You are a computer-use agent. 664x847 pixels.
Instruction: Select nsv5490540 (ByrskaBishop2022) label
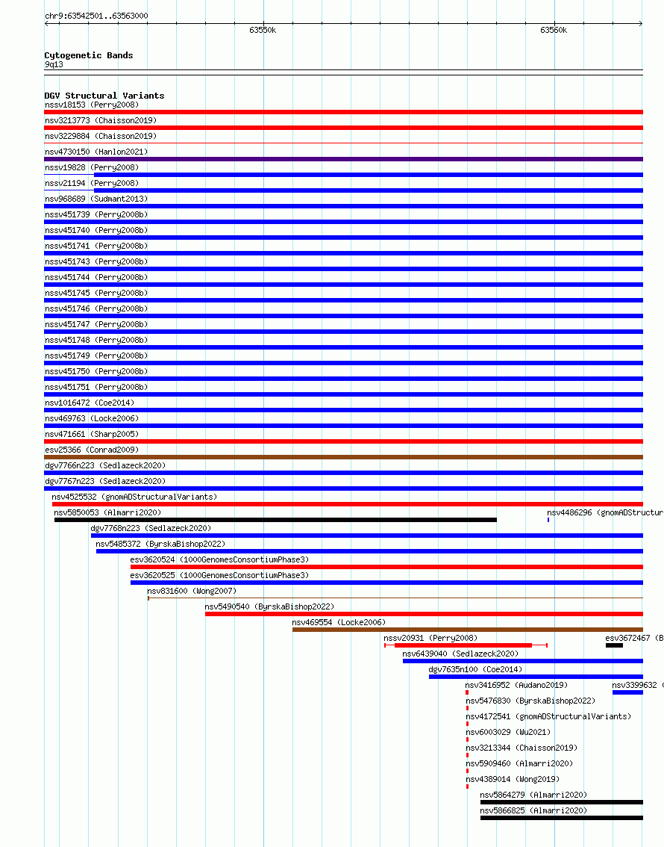[269, 606]
